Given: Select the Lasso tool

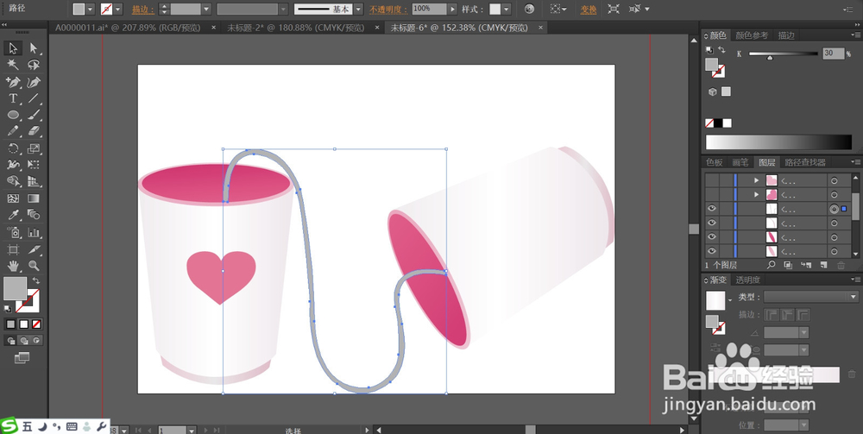Looking at the screenshot, I should [34, 65].
